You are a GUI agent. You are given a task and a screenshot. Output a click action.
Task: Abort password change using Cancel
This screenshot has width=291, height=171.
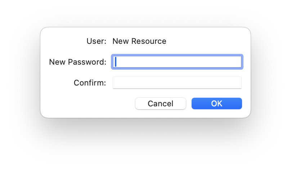coord(160,103)
